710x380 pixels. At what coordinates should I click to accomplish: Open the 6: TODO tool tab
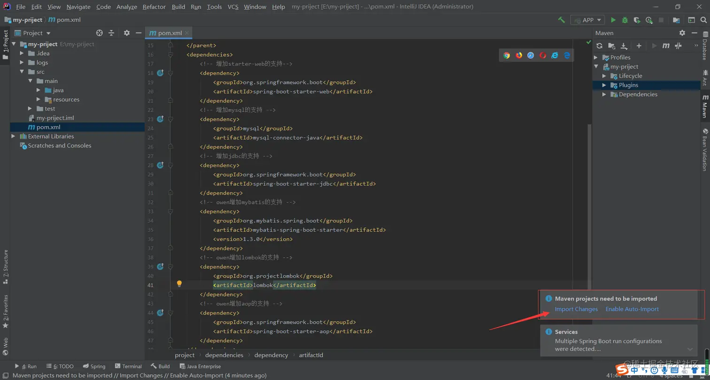pyautogui.click(x=60, y=366)
